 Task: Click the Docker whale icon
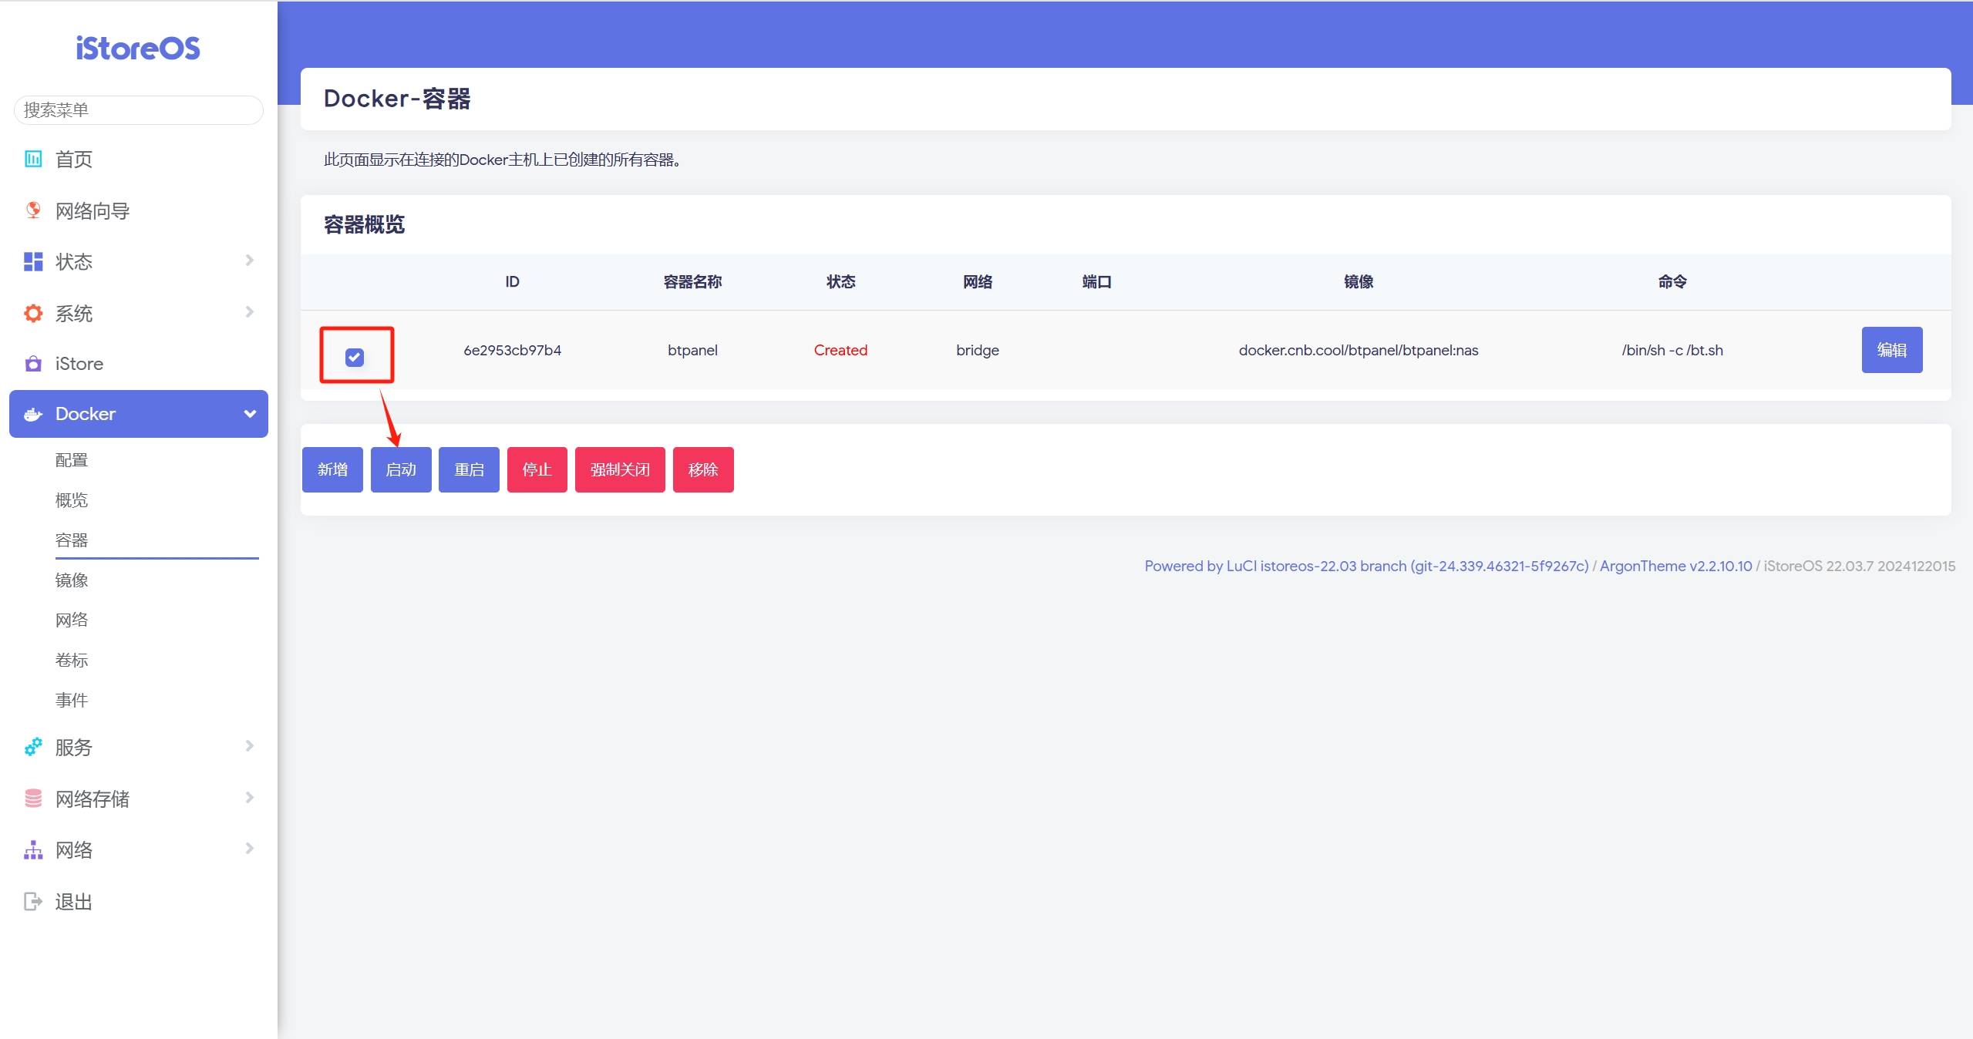[x=33, y=415]
